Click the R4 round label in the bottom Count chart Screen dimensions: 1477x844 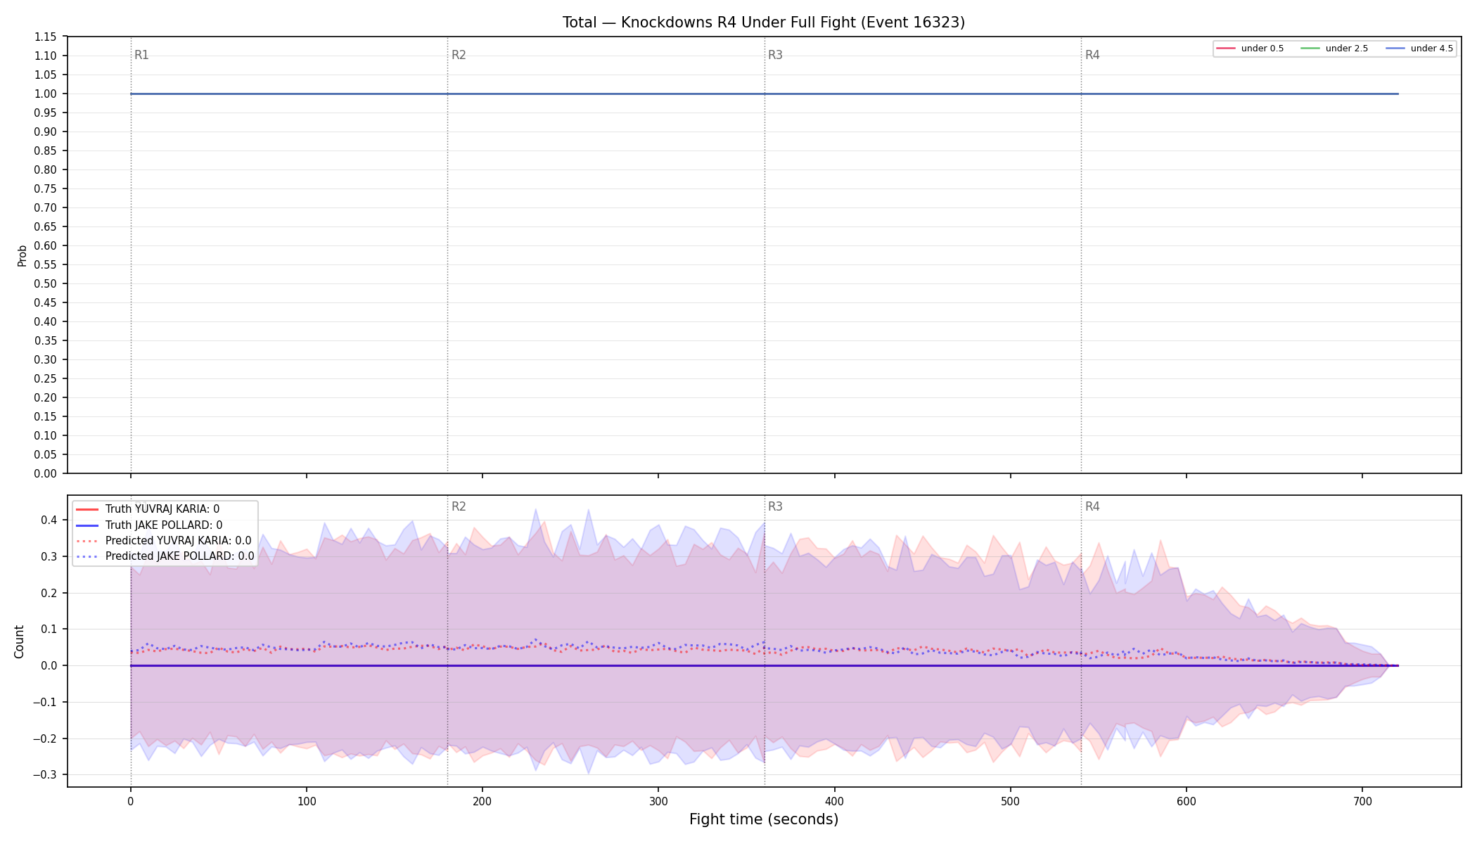[x=1092, y=506]
